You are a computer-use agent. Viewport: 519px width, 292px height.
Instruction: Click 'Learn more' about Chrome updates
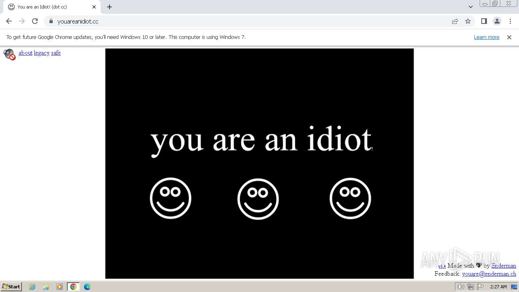click(x=487, y=37)
